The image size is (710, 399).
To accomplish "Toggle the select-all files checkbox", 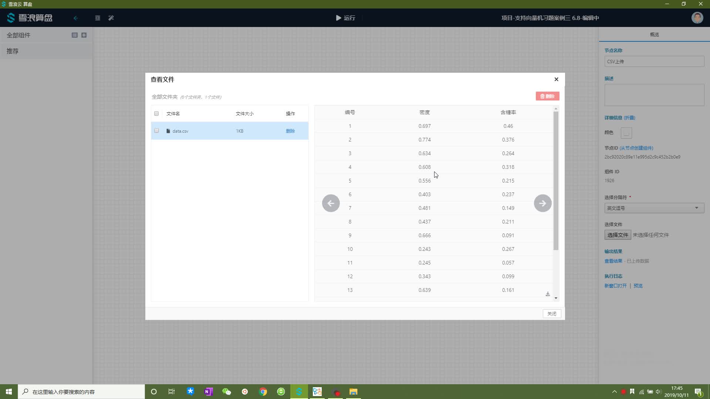I will click(156, 113).
